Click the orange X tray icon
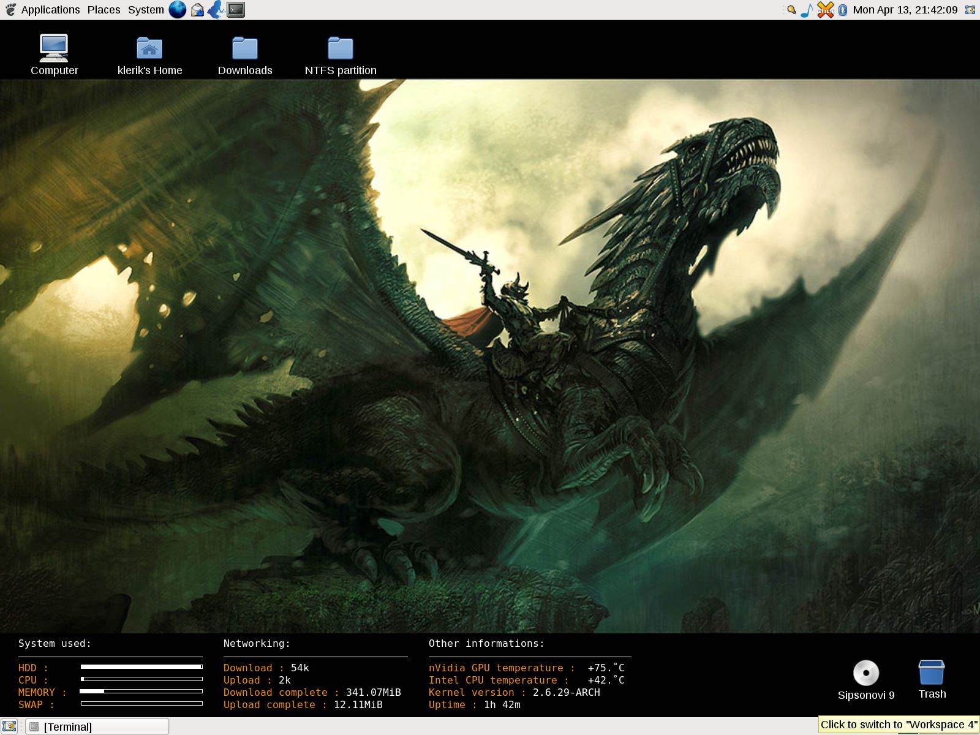 pyautogui.click(x=826, y=10)
